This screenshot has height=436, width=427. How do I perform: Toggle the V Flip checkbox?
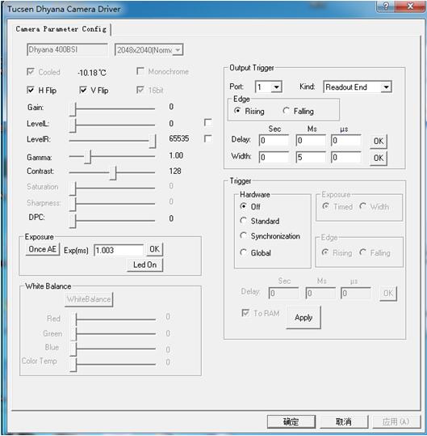pos(83,90)
